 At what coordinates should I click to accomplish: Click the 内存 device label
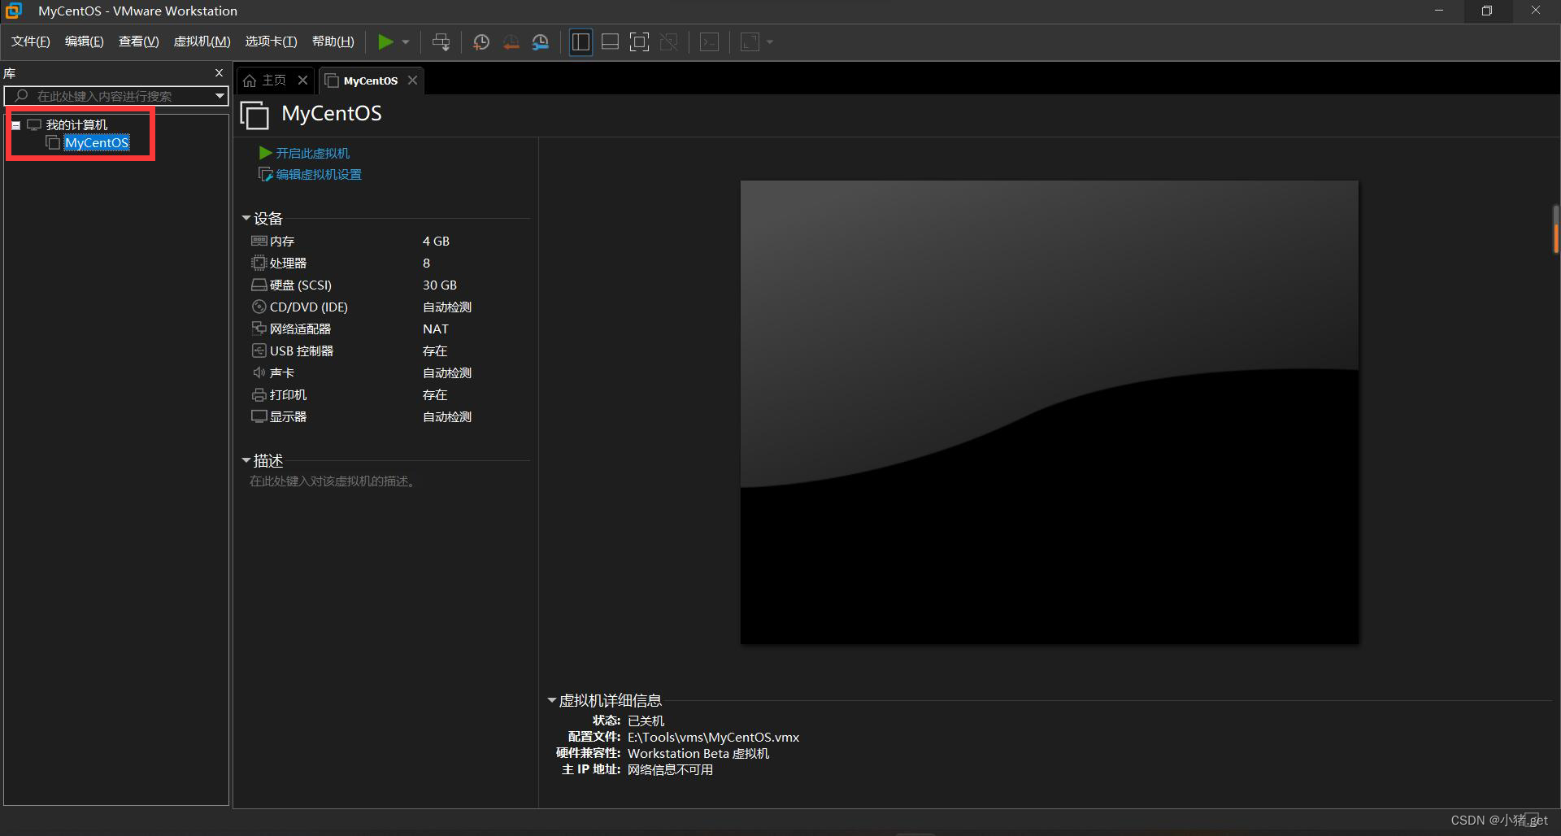tap(282, 242)
